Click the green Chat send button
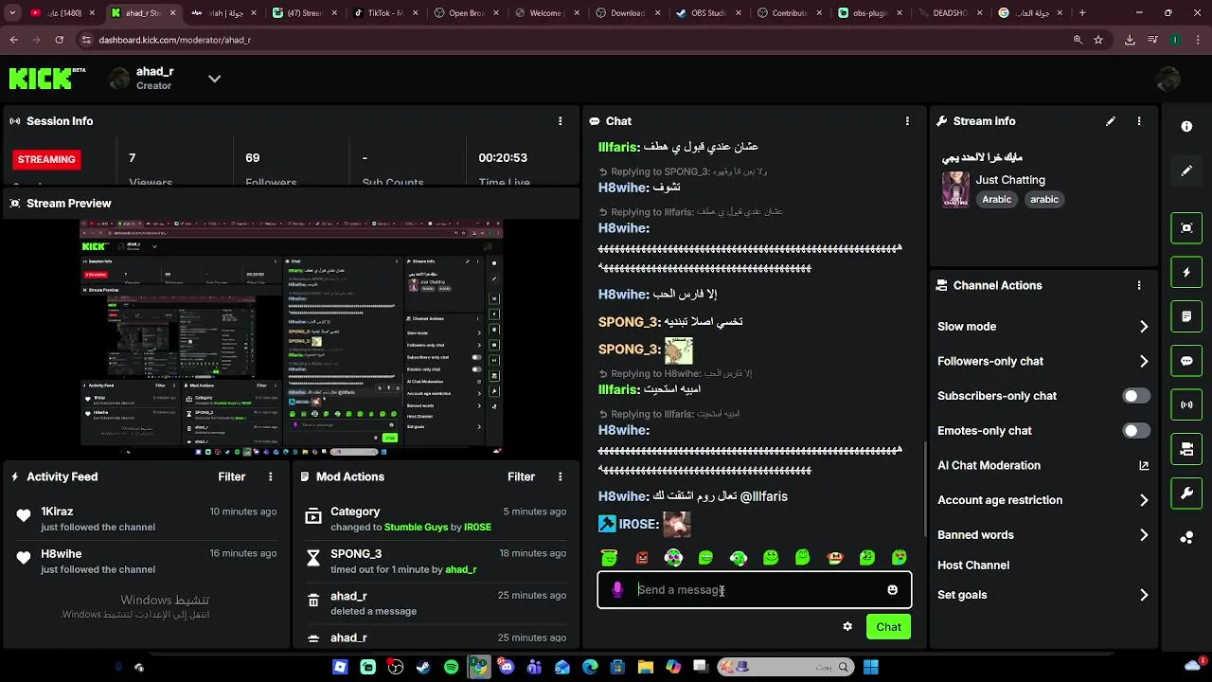The width and height of the screenshot is (1212, 682). 888,627
